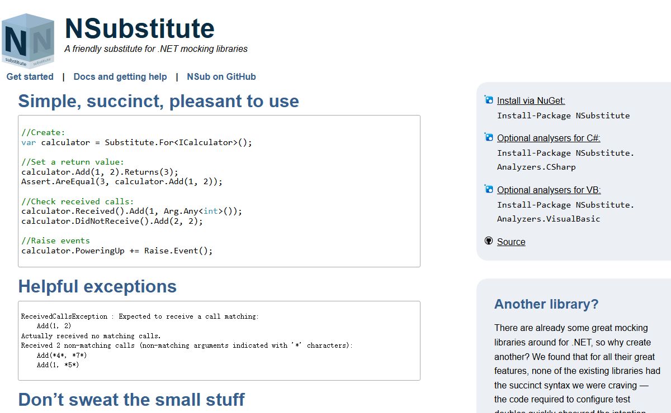Click the NuGet icon beside Optional analysers for VB
The image size is (671, 413).
pyautogui.click(x=489, y=189)
